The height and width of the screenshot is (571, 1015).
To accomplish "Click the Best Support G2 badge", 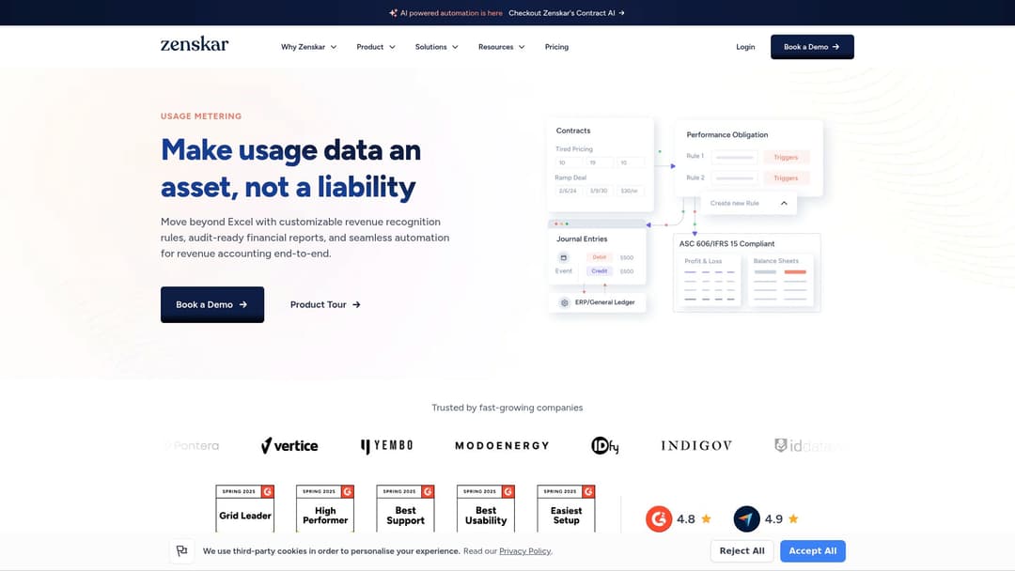I will [x=405, y=509].
